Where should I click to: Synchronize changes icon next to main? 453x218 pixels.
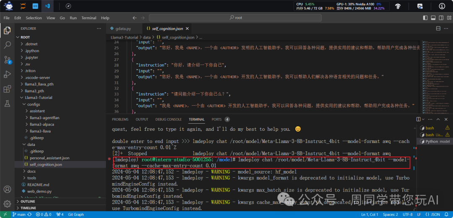tap(29, 215)
